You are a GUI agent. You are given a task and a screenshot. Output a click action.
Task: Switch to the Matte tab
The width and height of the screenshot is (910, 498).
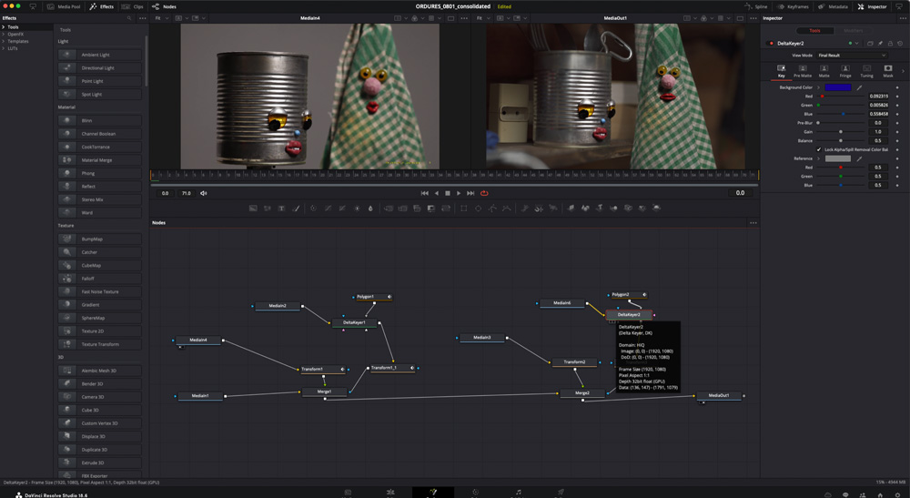824,71
